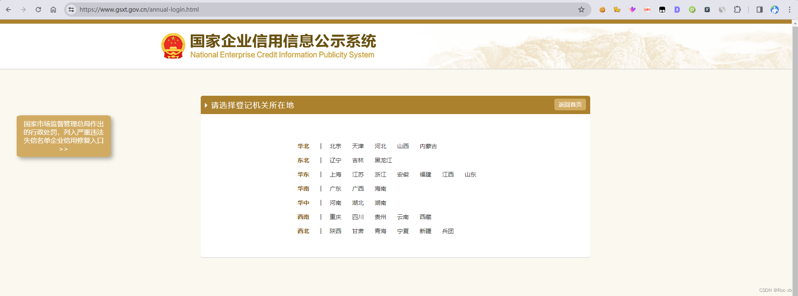Select 陕西 from the 西北 row
This screenshot has height=296, width=798.
tap(335, 231)
